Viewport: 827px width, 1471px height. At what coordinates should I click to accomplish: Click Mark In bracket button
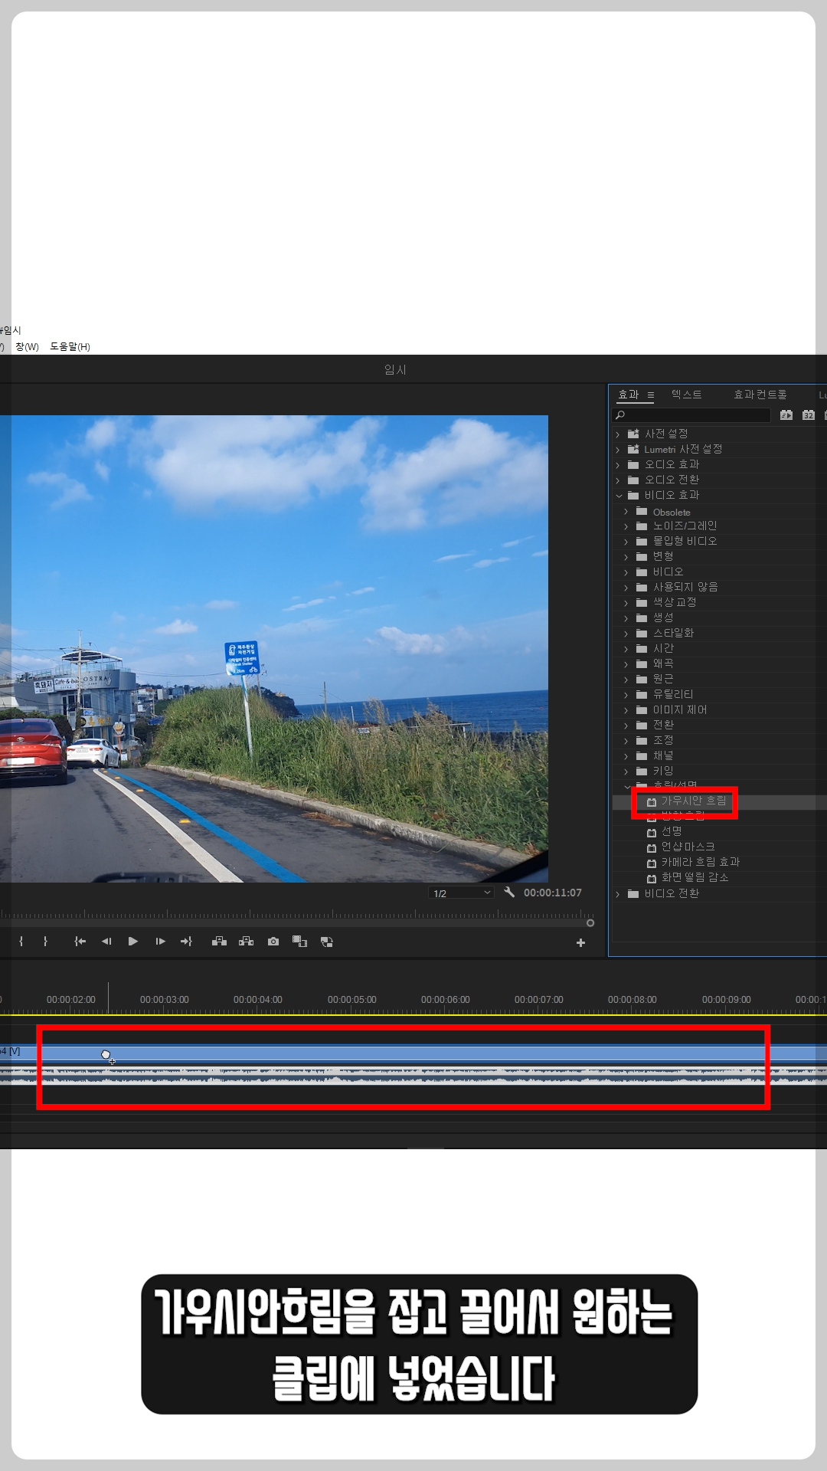pyautogui.click(x=21, y=942)
